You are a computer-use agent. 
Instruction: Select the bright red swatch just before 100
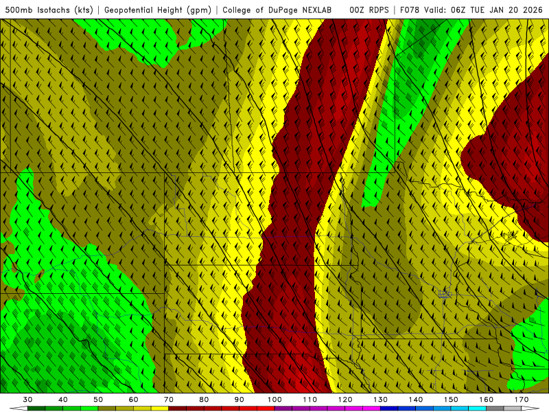click(x=266, y=408)
